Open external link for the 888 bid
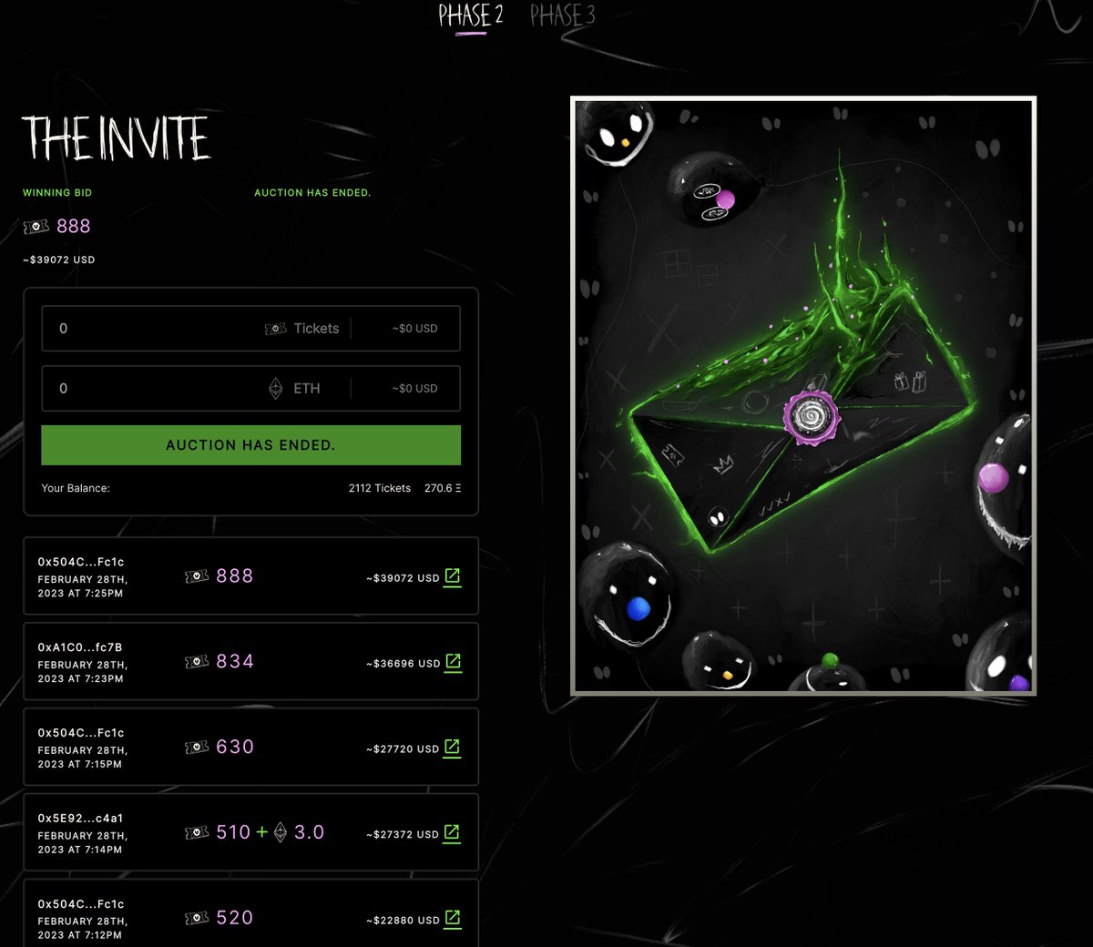The image size is (1093, 947). (453, 577)
